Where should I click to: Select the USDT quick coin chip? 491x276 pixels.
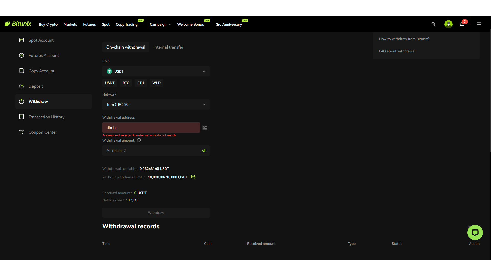pos(110,83)
